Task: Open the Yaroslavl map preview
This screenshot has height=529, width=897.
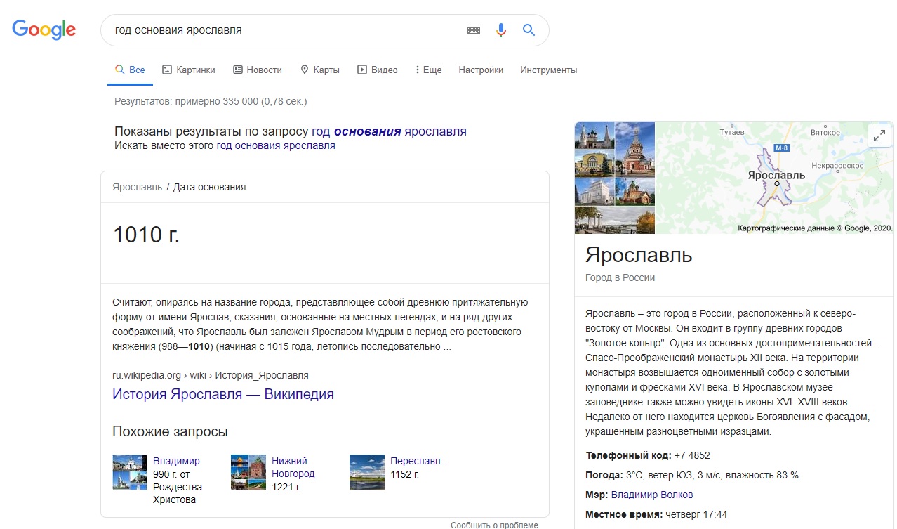Action: coord(774,178)
